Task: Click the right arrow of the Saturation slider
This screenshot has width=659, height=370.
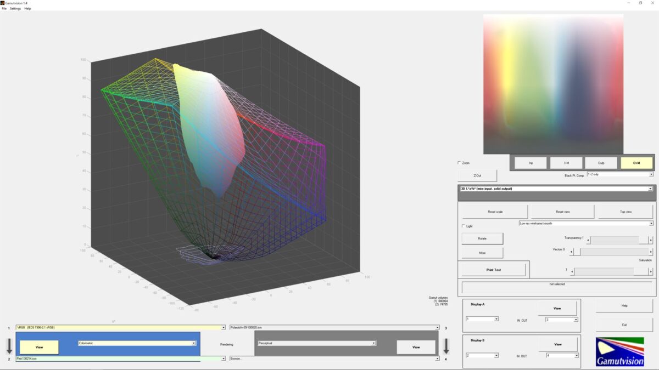Action: pyautogui.click(x=651, y=271)
